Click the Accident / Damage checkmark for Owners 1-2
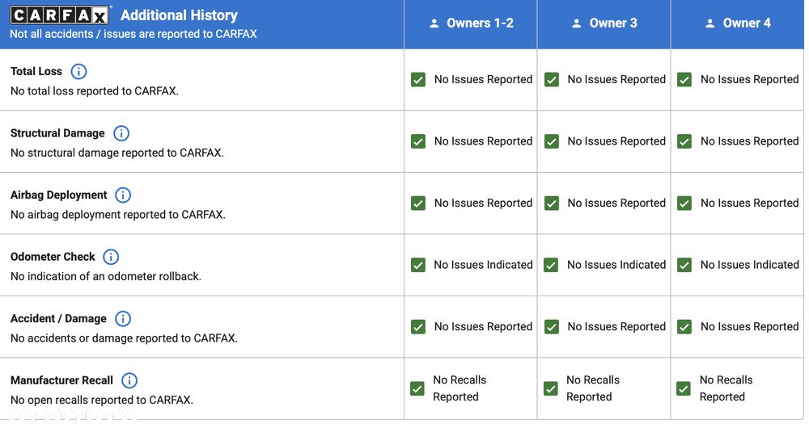The image size is (809, 432). tap(418, 327)
